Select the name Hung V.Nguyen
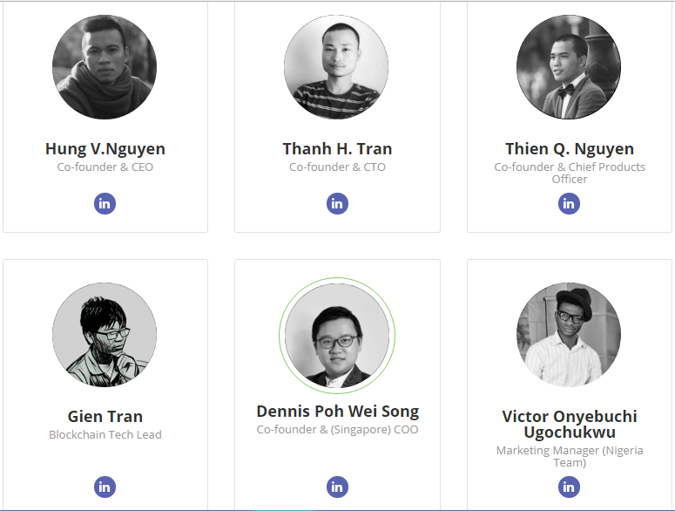 point(105,149)
